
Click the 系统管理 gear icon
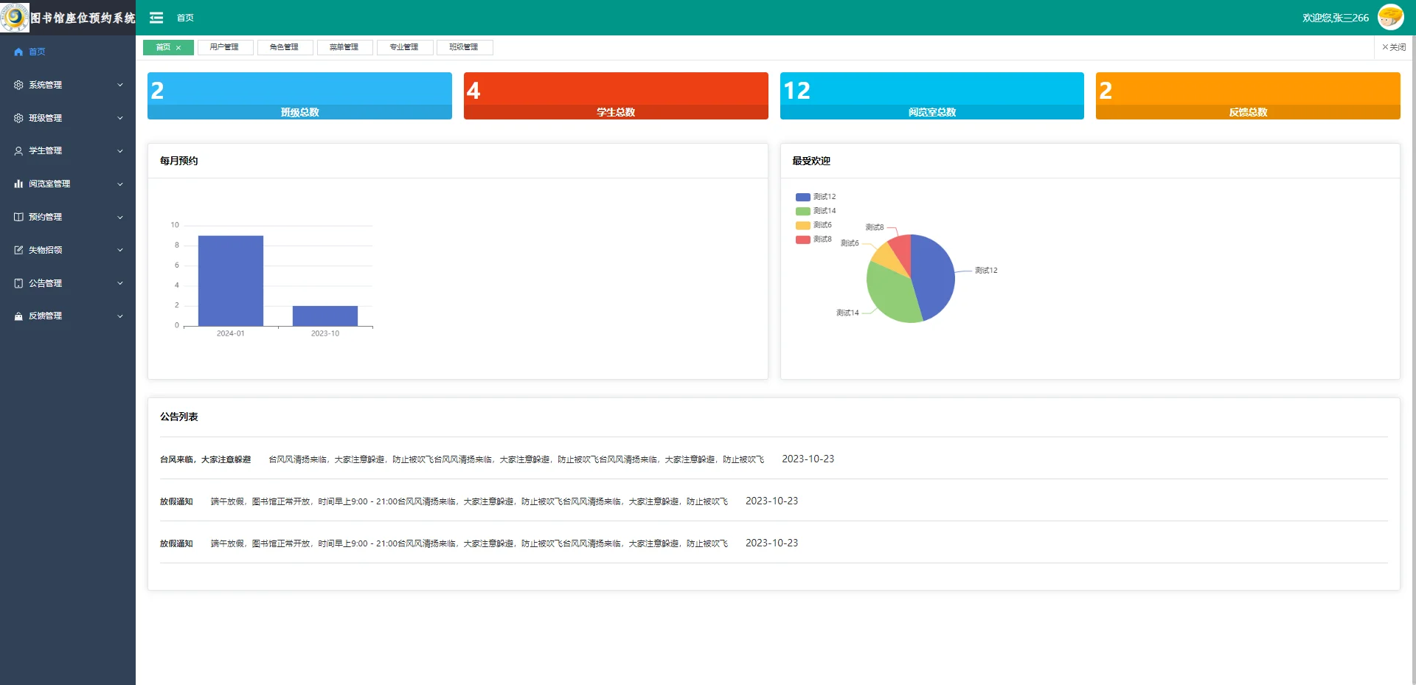pyautogui.click(x=18, y=85)
